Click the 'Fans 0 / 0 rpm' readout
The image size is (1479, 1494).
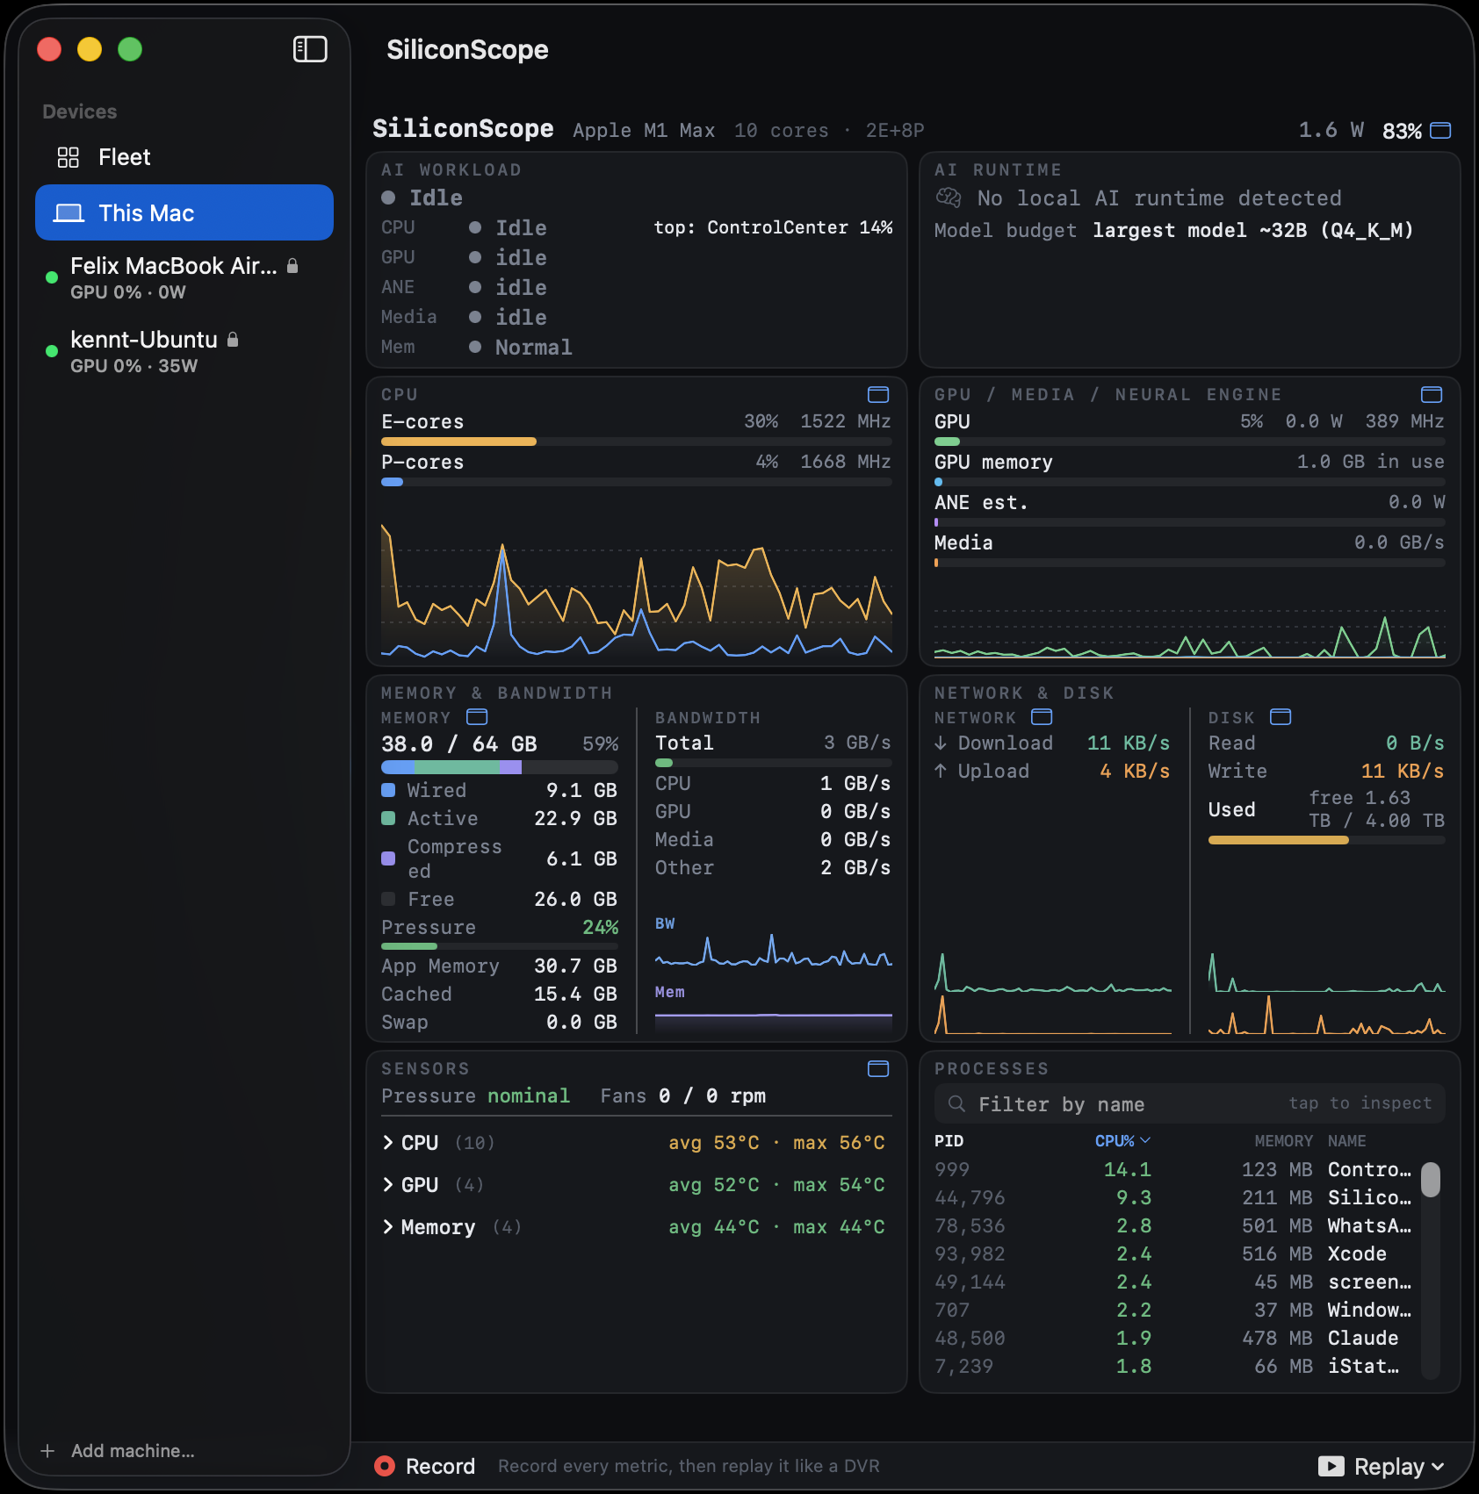[x=683, y=1095]
